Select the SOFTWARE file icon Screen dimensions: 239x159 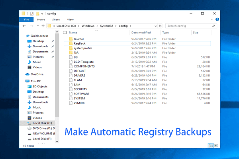pyautogui.click(x=71, y=94)
